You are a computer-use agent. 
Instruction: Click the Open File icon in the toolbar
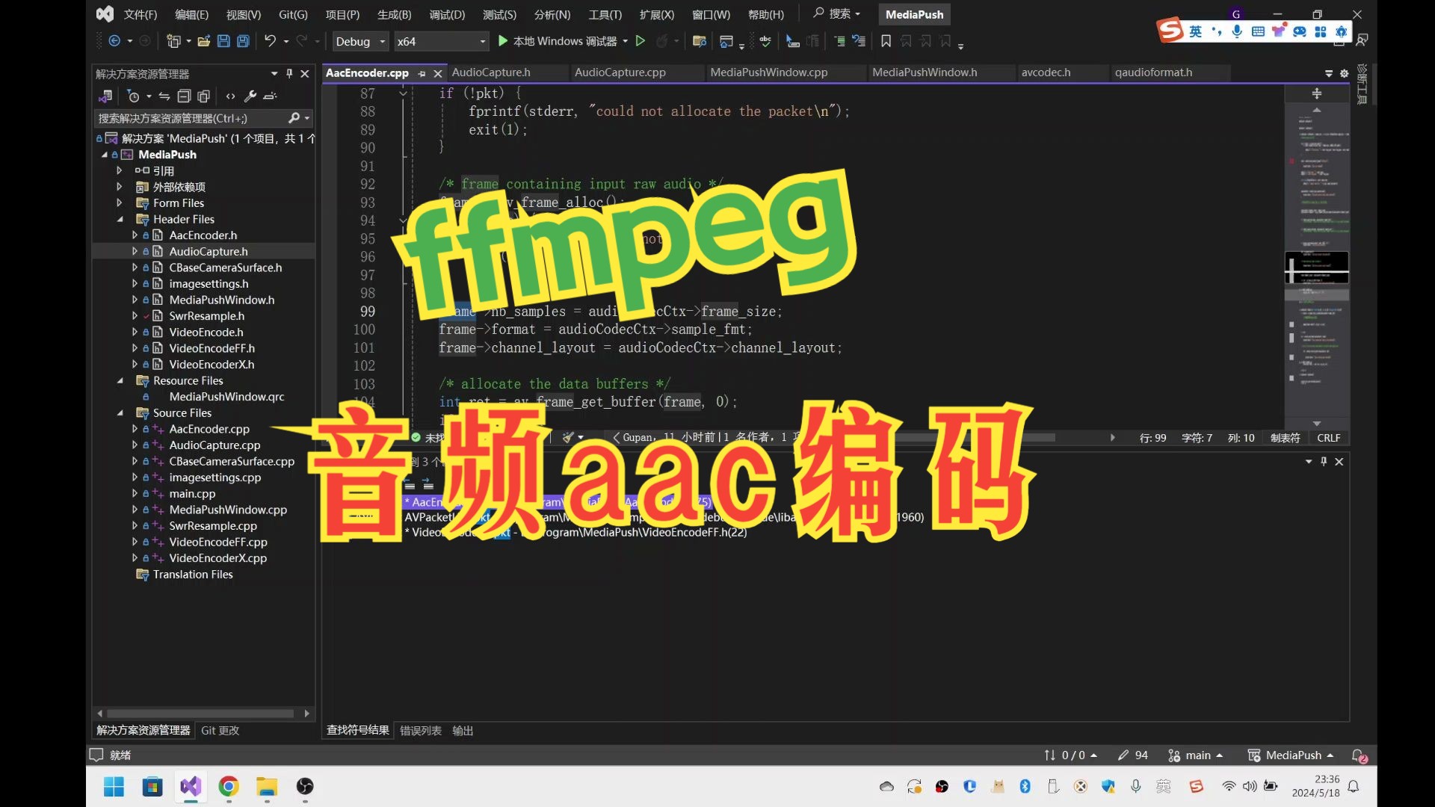[203, 41]
